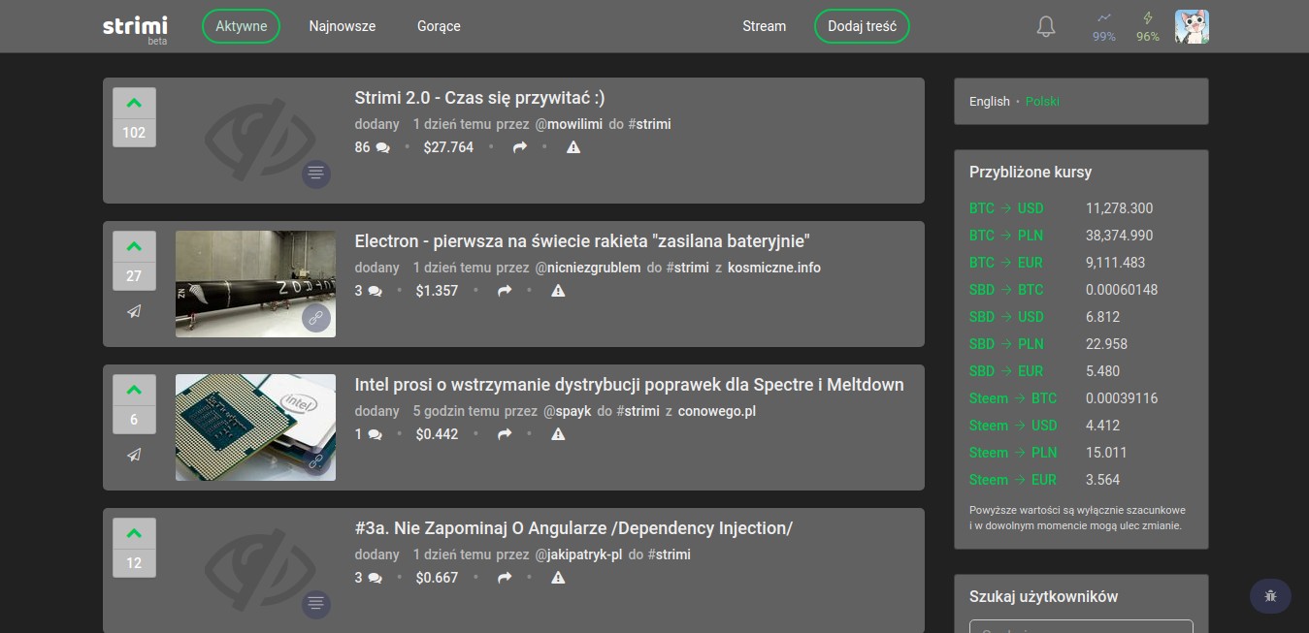Click the $1.357 payout value
1309x633 pixels.
tap(437, 291)
